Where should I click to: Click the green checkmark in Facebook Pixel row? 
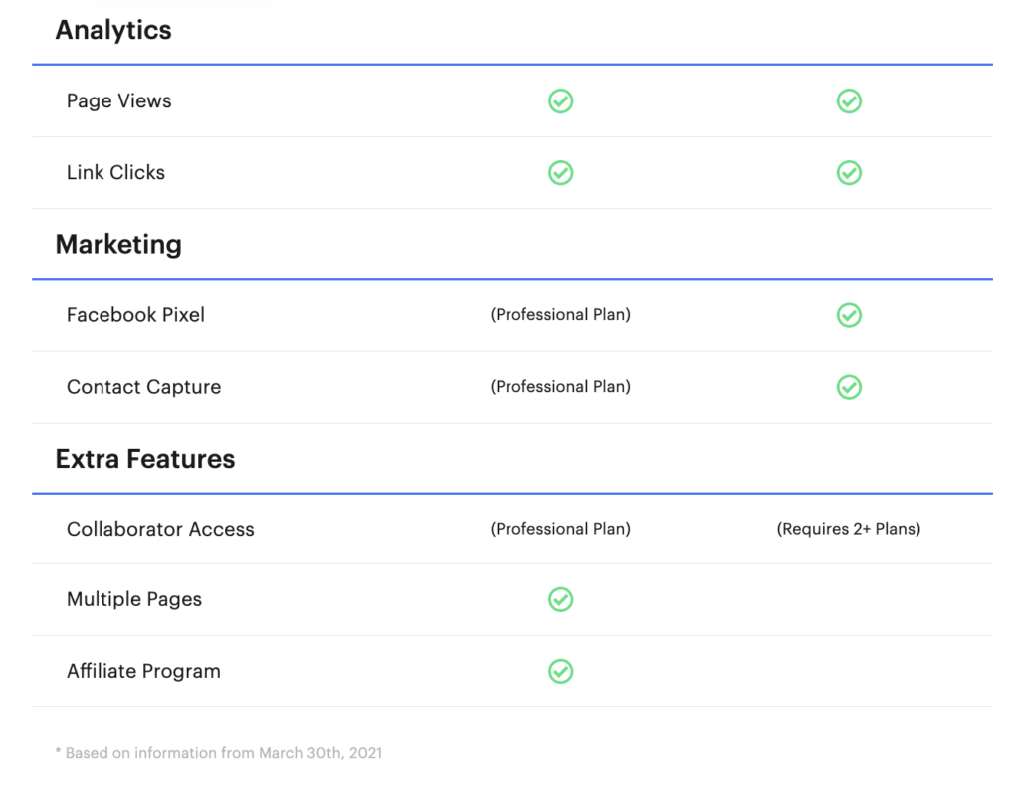tap(849, 315)
